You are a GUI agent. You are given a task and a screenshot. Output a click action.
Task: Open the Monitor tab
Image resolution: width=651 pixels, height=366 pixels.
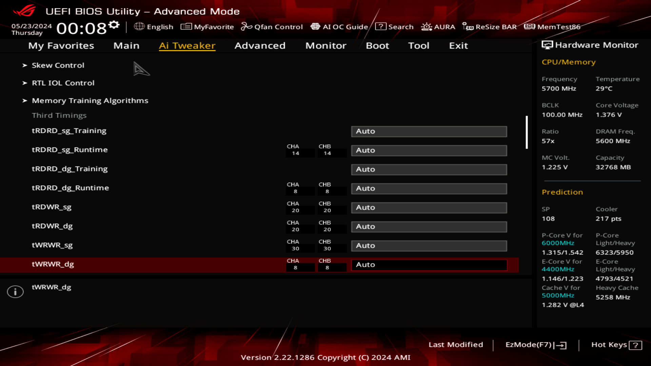tap(326, 46)
